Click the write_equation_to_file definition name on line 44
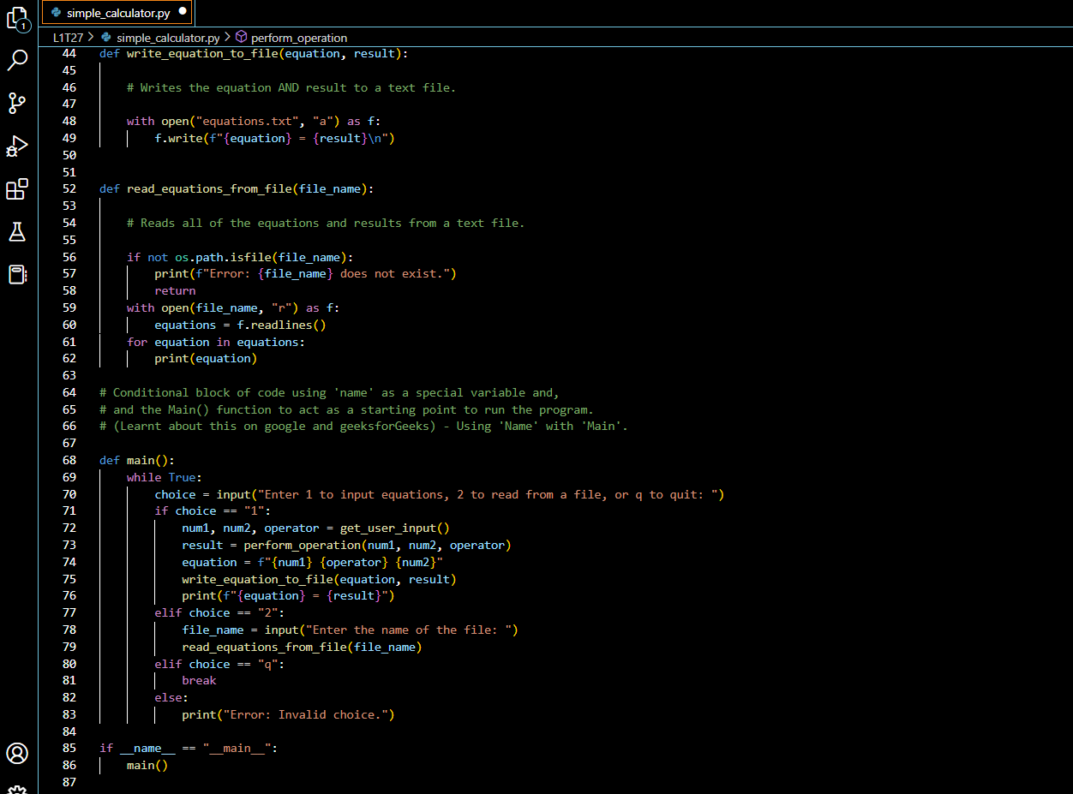Screen dimensions: 1073x794 pyautogui.click(x=201, y=53)
